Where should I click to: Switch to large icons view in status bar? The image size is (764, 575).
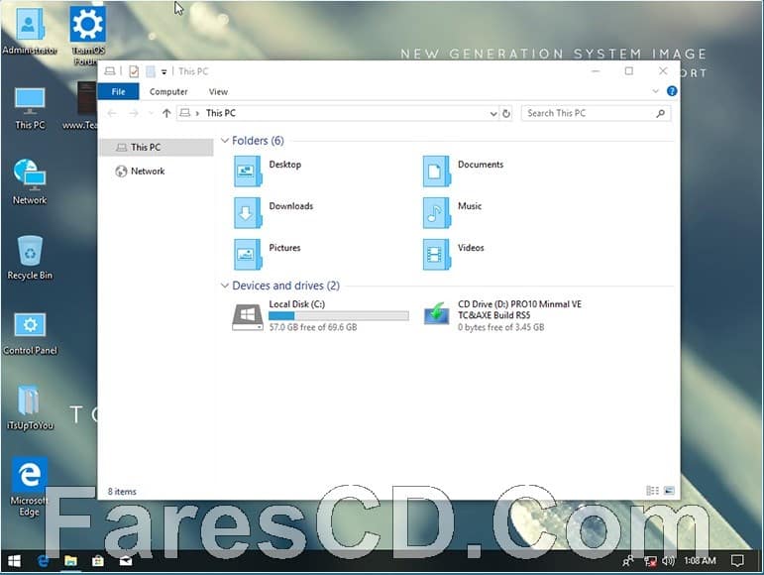tap(670, 490)
